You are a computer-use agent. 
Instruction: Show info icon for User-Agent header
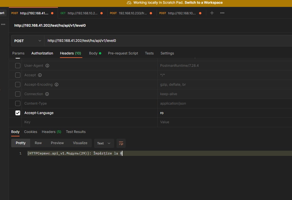coord(47,66)
